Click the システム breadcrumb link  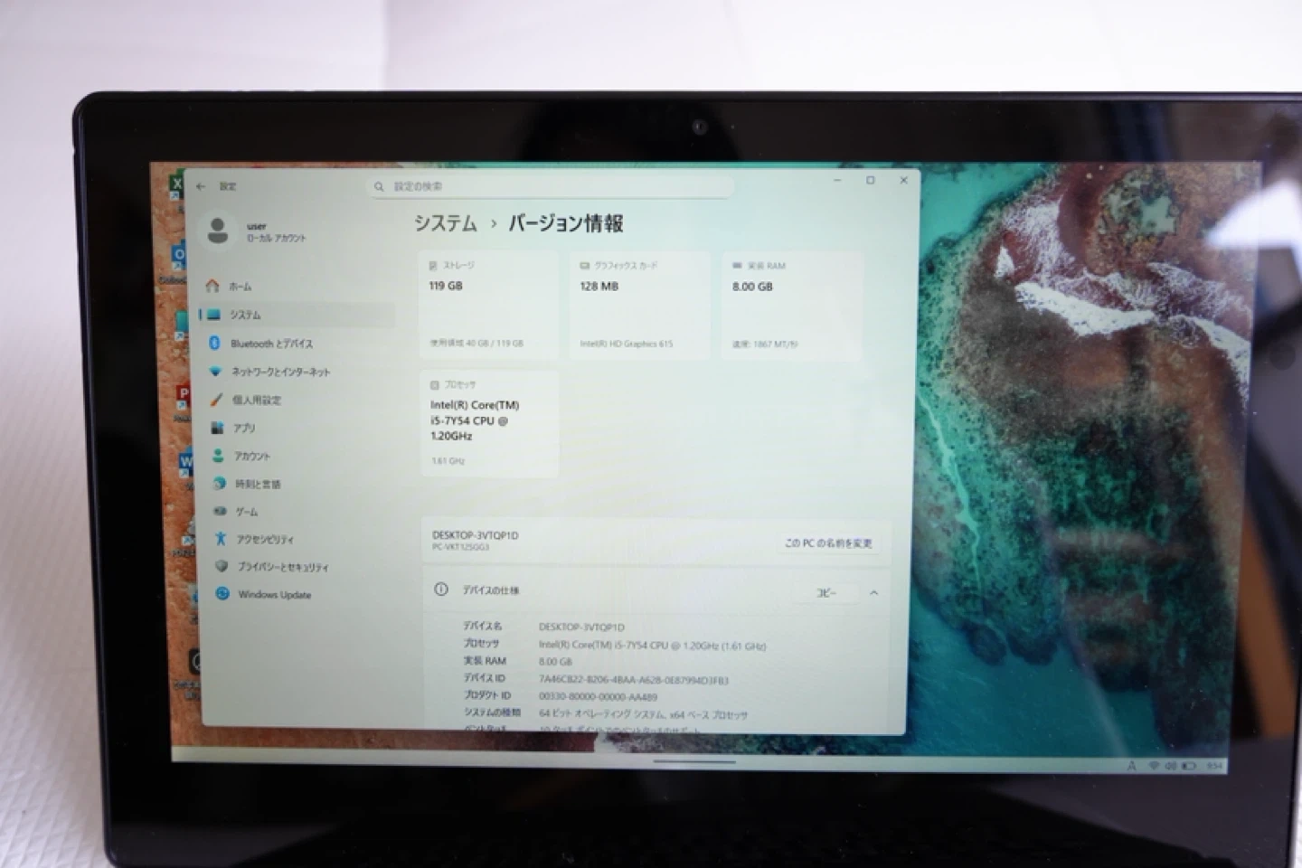coord(446,223)
